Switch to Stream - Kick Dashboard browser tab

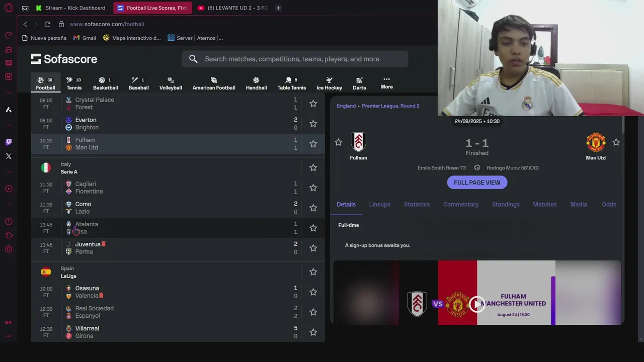(71, 8)
